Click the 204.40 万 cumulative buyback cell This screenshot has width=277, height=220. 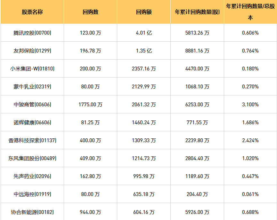(197, 194)
